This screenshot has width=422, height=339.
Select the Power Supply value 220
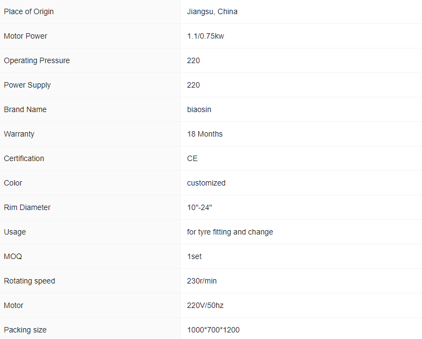pyautogui.click(x=193, y=85)
